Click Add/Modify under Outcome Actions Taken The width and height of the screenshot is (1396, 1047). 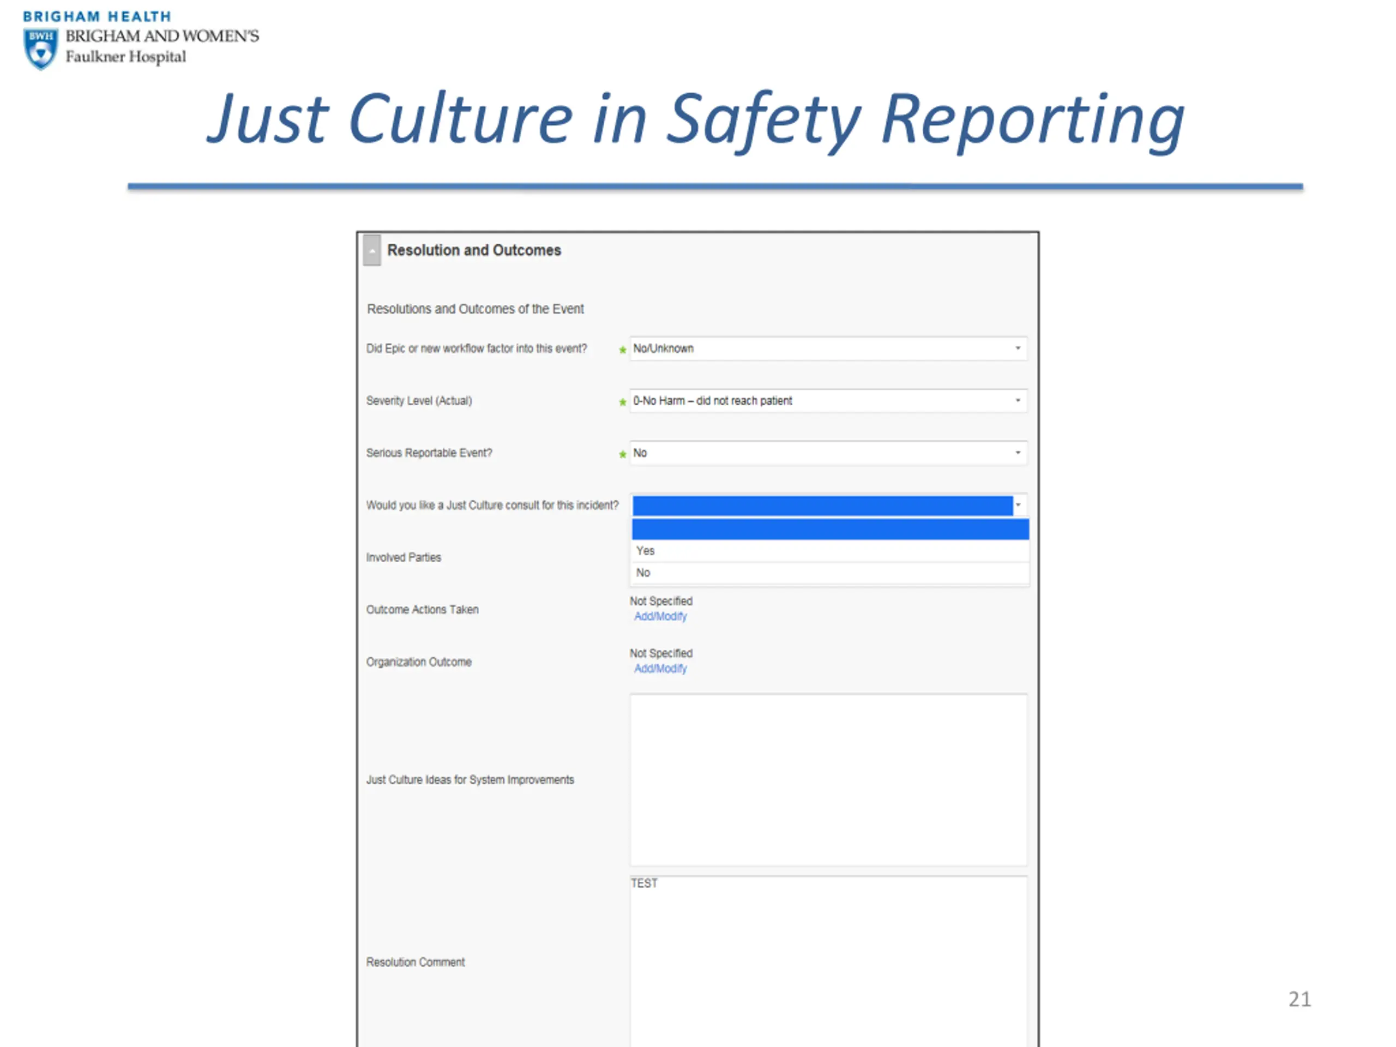[660, 617]
